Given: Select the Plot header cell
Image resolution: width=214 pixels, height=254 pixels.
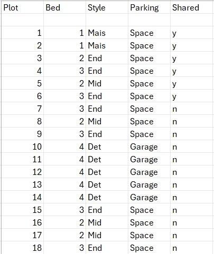Looking at the screenshot, I should pos(23,7).
